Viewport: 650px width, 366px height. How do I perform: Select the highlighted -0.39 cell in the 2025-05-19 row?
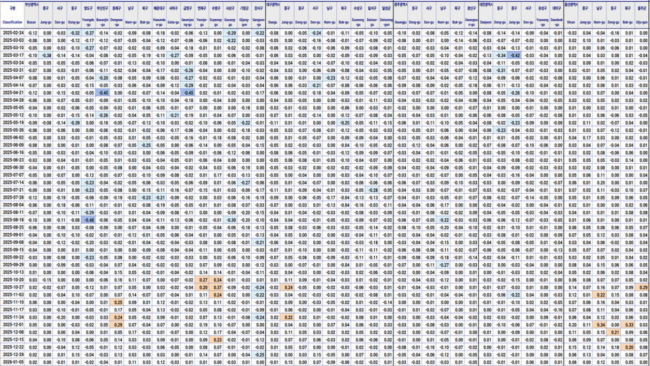tap(75, 122)
